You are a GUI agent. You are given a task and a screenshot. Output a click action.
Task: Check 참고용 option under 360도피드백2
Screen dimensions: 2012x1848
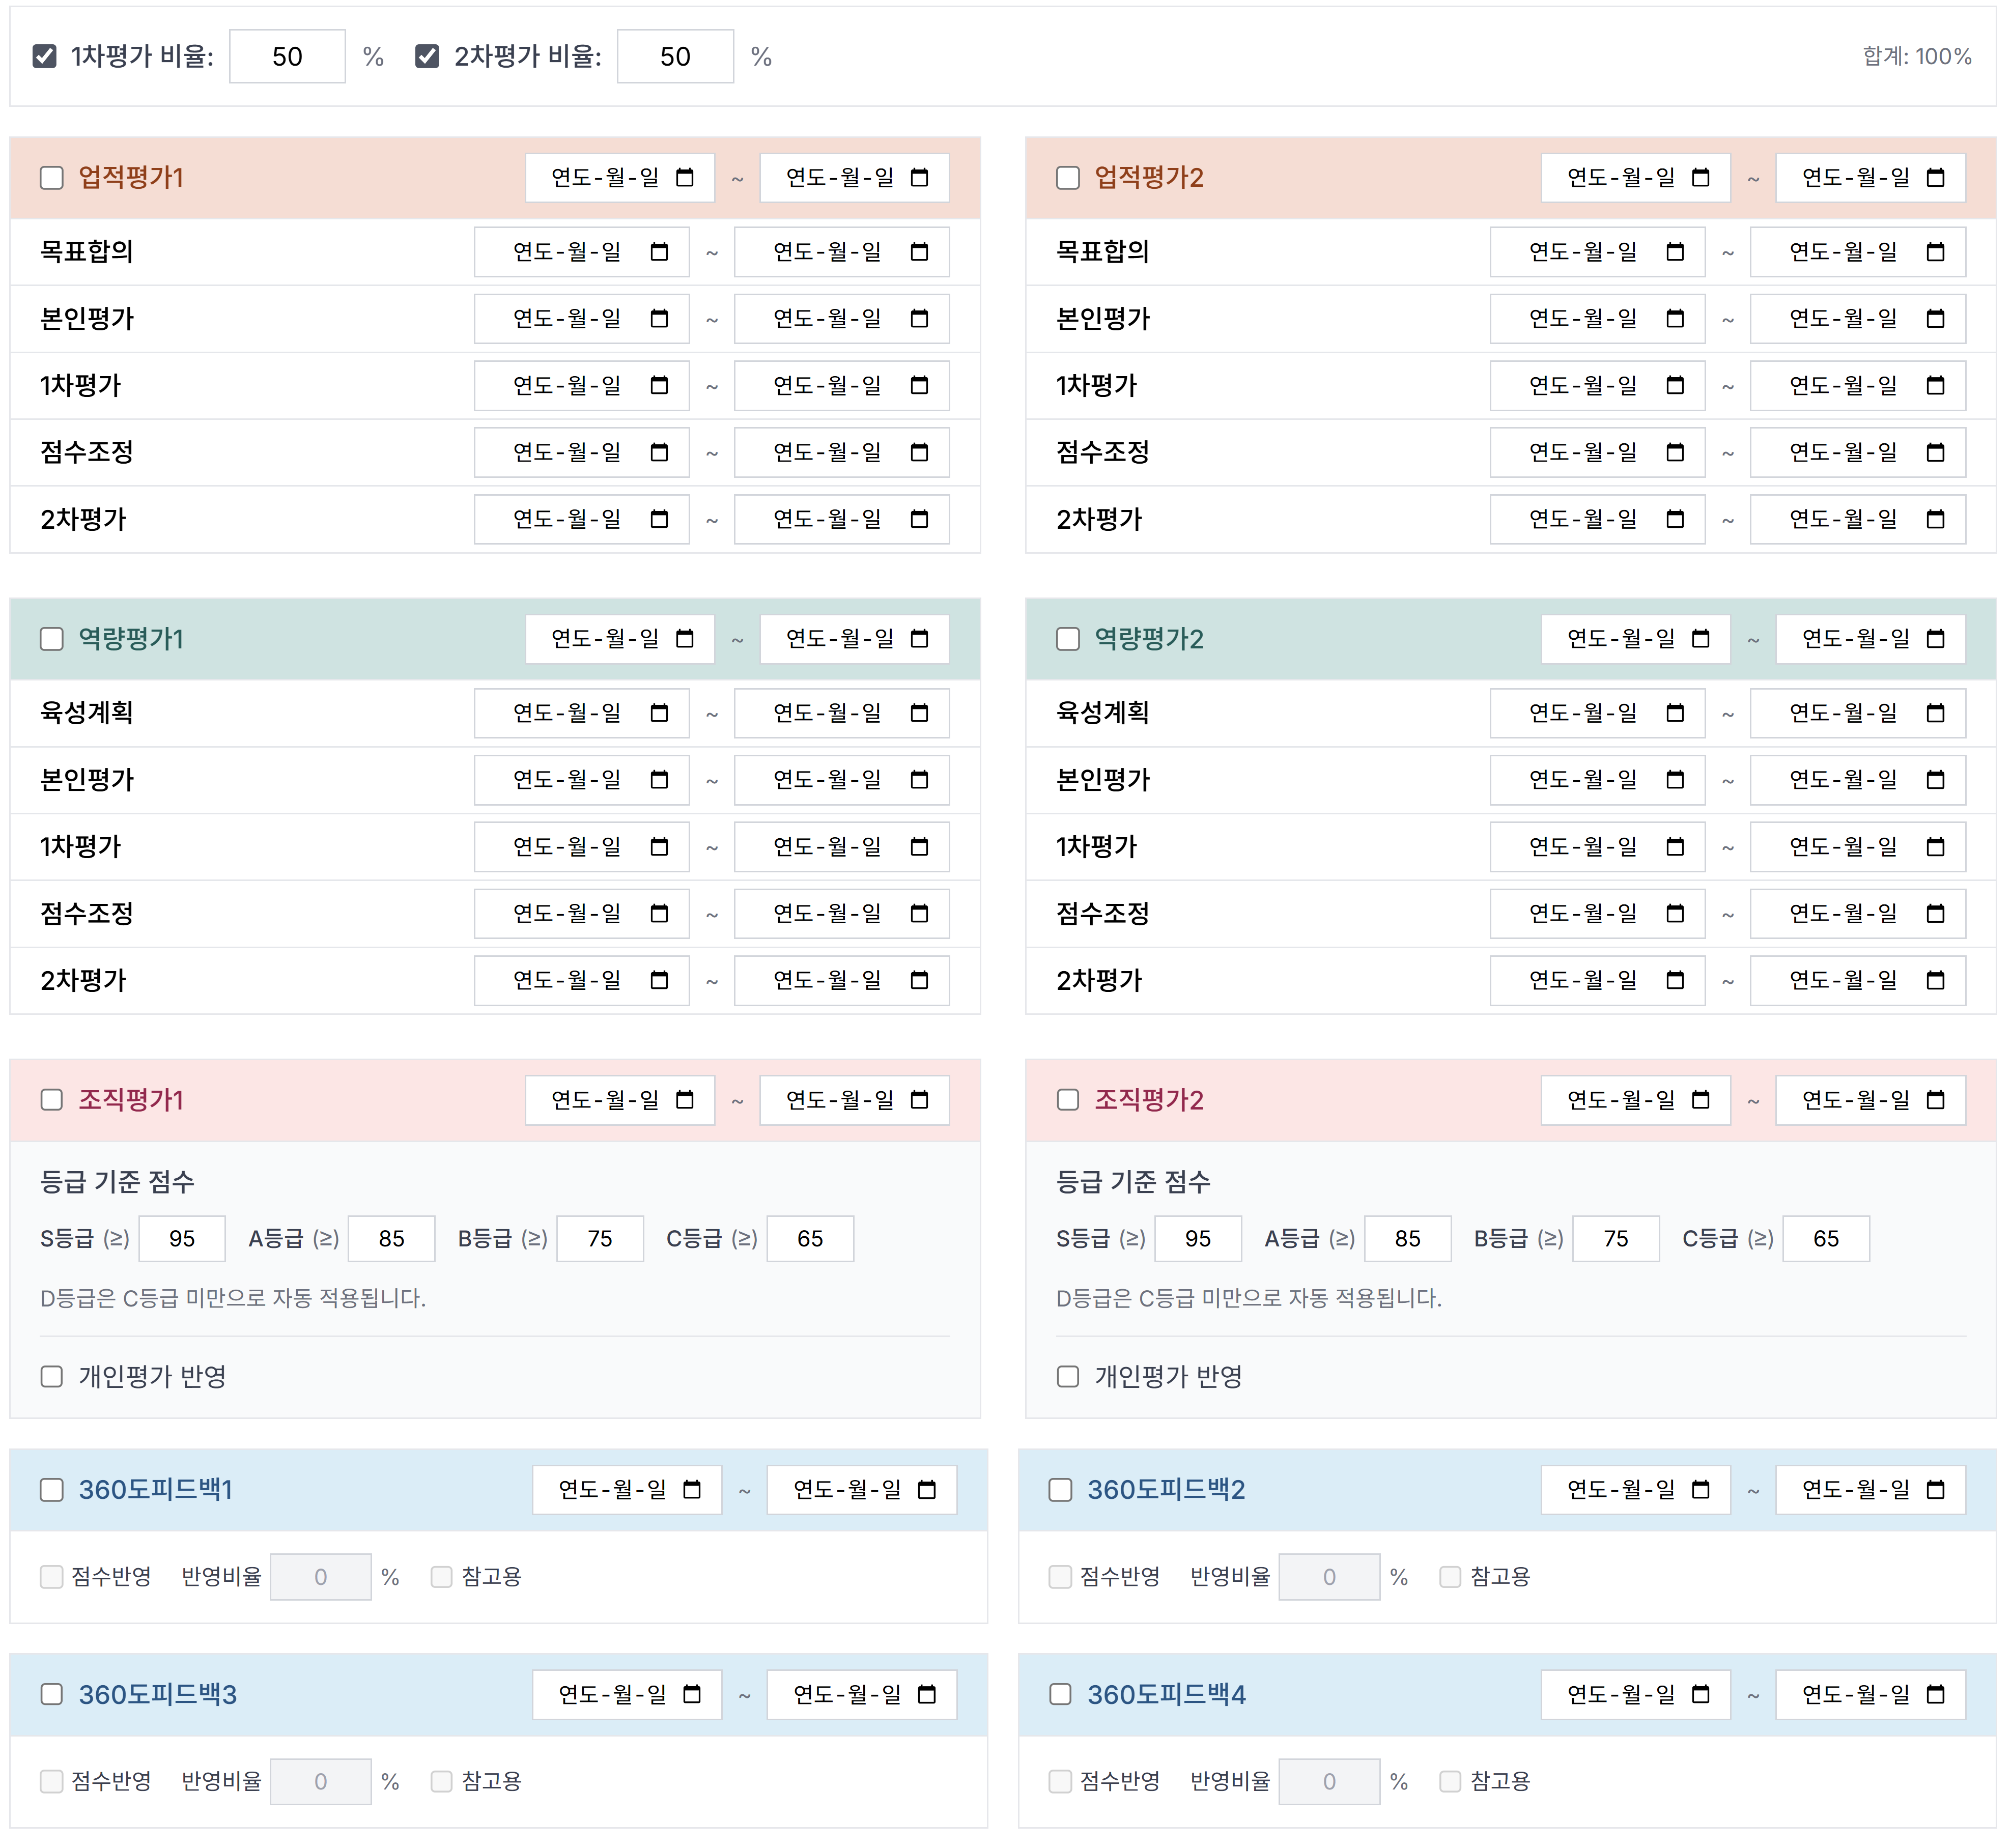pyautogui.click(x=1449, y=1577)
